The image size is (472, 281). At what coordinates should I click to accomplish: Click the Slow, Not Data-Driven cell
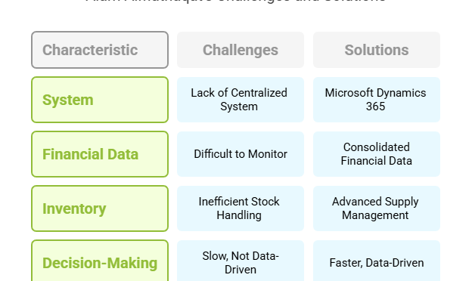point(241,261)
